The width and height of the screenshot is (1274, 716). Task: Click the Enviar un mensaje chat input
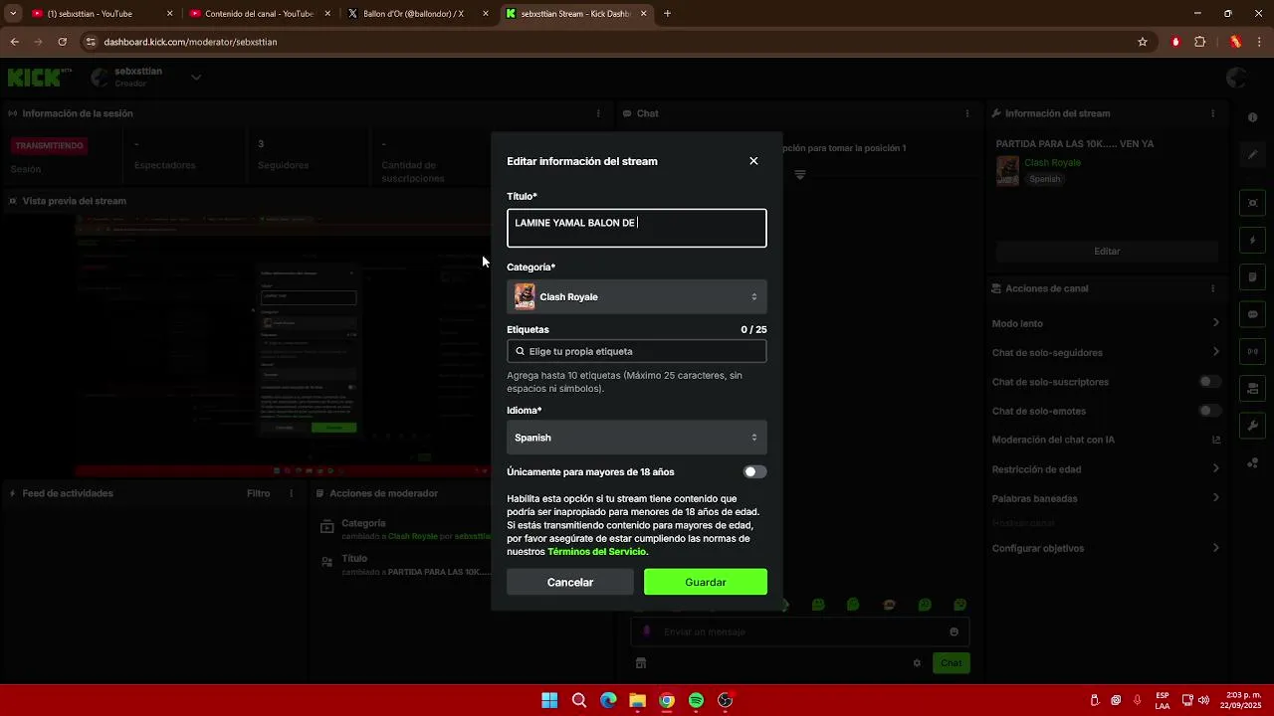799,631
